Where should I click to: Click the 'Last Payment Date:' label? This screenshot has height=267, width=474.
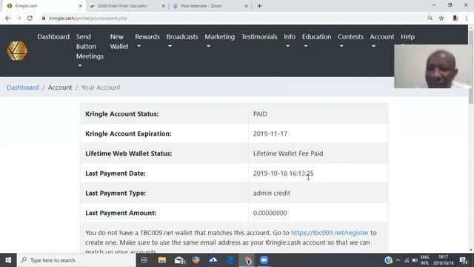click(116, 173)
